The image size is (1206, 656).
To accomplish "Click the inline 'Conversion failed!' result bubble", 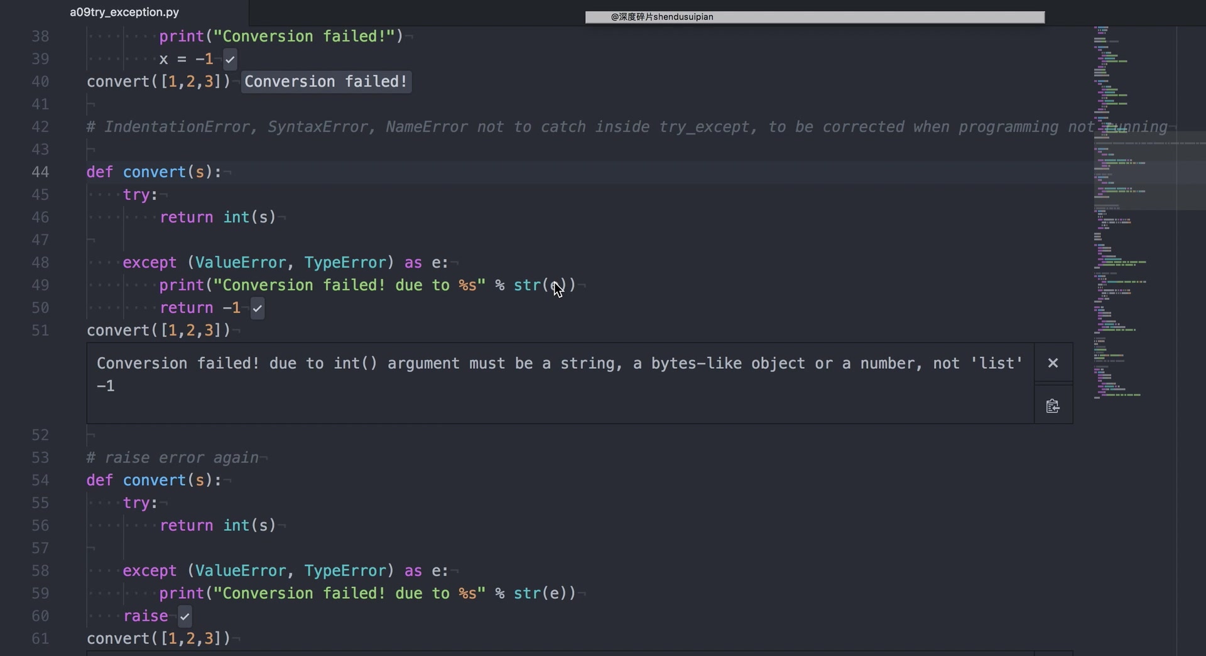I will point(325,82).
